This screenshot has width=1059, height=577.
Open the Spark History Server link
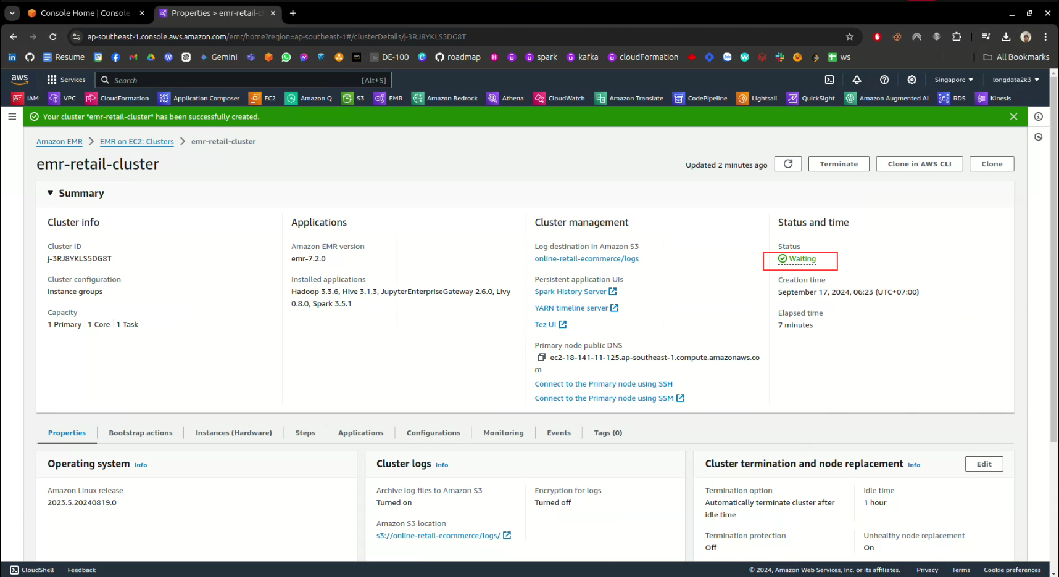coord(570,292)
